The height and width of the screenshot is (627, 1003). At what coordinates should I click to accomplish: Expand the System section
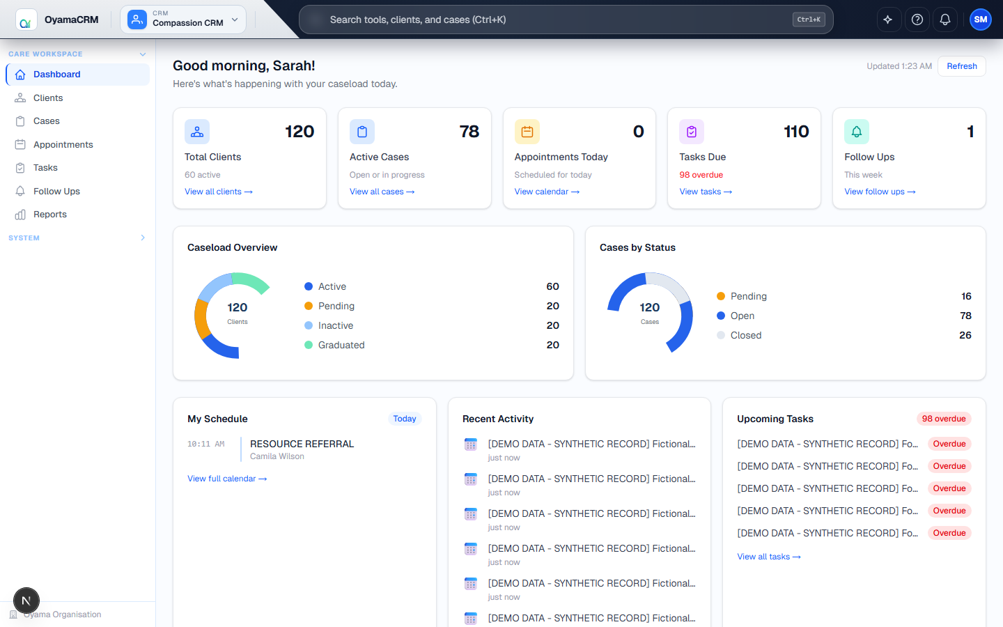click(77, 238)
